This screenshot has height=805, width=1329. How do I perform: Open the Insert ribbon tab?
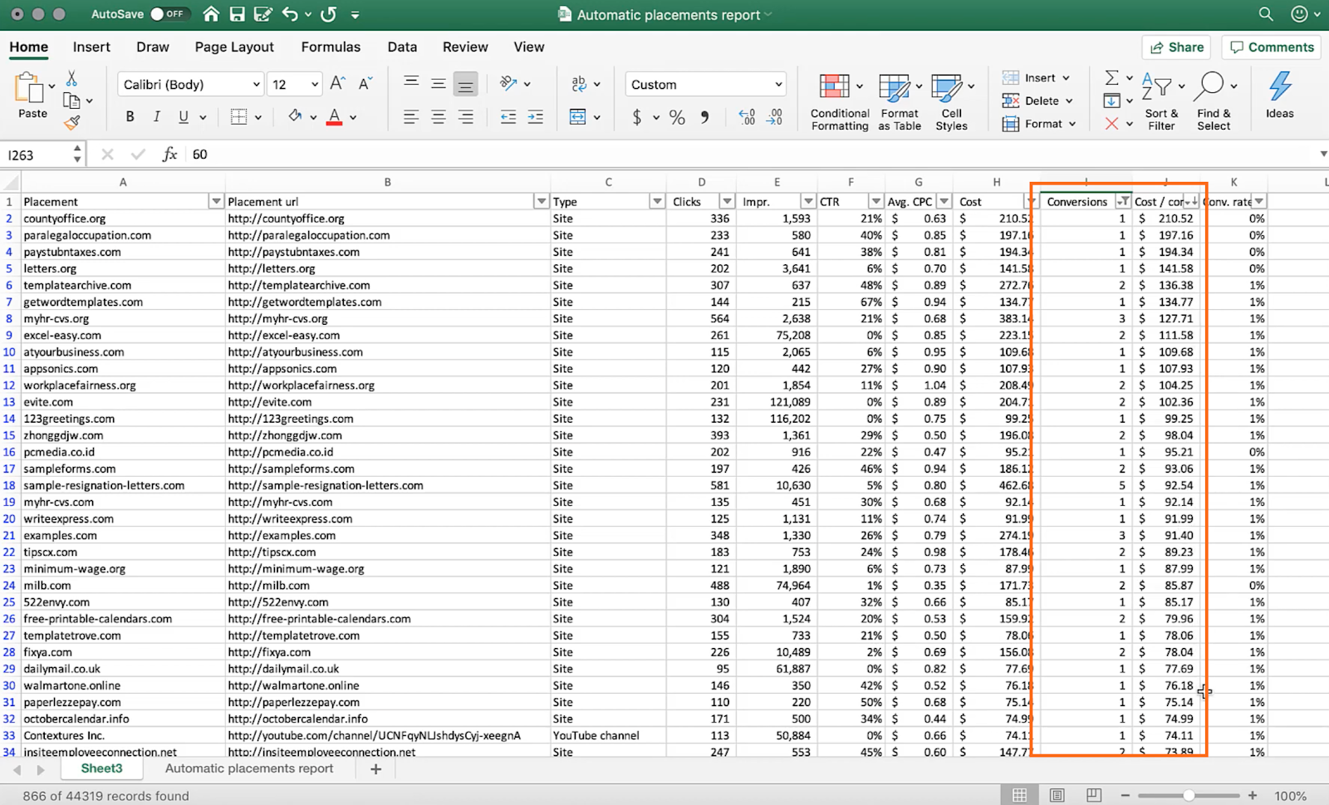pyautogui.click(x=91, y=47)
